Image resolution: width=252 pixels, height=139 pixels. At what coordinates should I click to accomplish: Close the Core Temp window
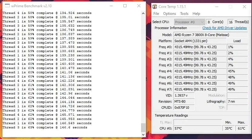point(244,7)
